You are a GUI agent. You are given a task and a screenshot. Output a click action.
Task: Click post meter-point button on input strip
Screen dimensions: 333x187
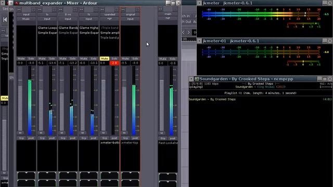click(31, 138)
